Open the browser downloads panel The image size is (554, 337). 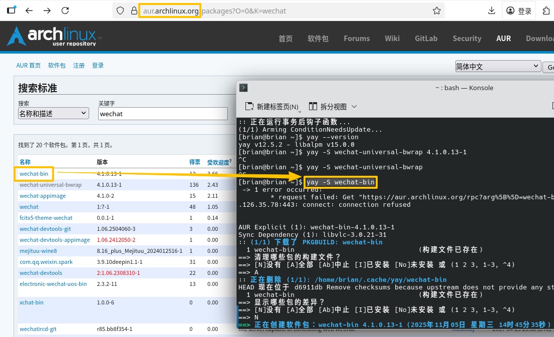(491, 11)
